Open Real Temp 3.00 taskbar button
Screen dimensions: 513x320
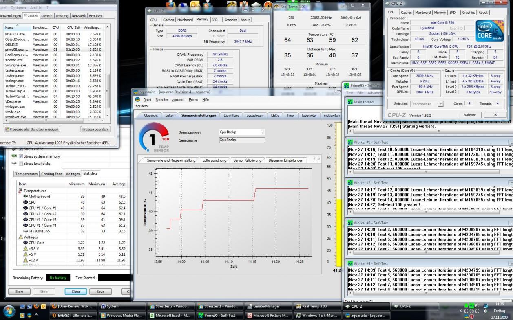click(317, 306)
